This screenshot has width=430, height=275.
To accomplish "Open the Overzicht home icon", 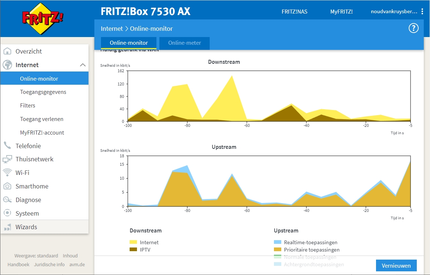I will [7, 51].
